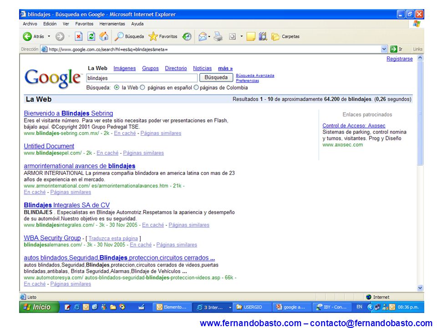Open the Favoritos star toolbar button
The width and height of the screenshot is (437, 328).
coord(163,36)
